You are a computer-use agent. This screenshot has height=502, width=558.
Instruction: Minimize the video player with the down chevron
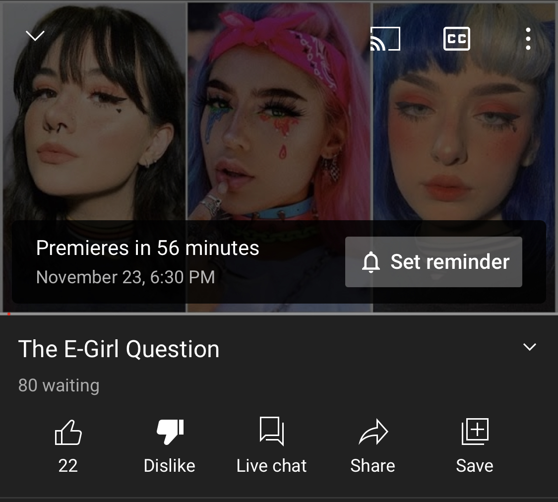point(35,36)
